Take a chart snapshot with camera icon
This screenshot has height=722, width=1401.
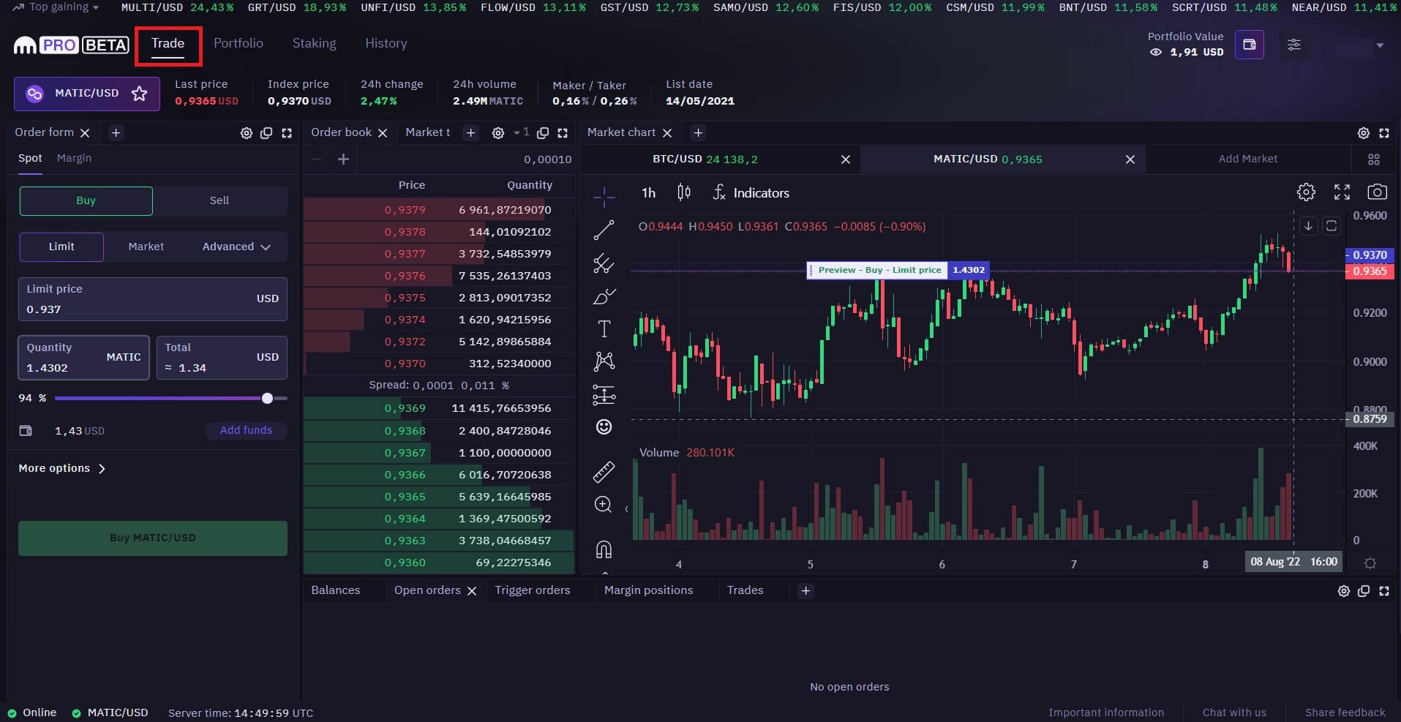coord(1377,192)
